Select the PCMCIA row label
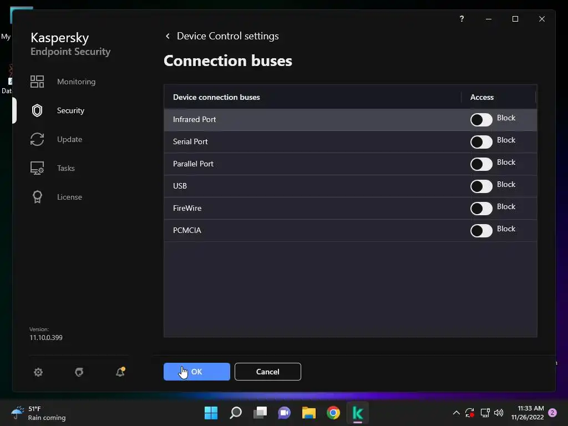Screen dimensions: 568x426 pyautogui.click(x=187, y=230)
